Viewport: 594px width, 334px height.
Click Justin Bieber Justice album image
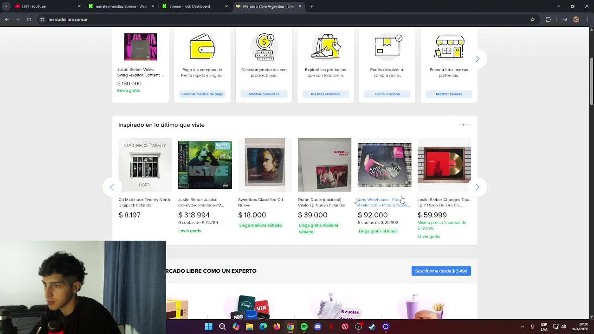(x=205, y=165)
